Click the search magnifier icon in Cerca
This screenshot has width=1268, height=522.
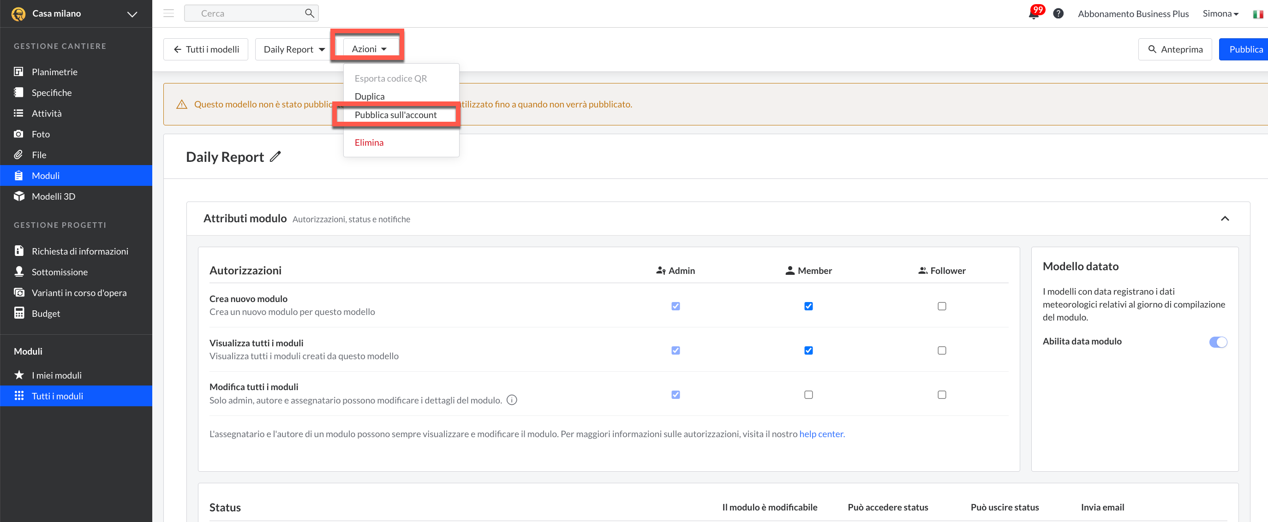coord(309,13)
